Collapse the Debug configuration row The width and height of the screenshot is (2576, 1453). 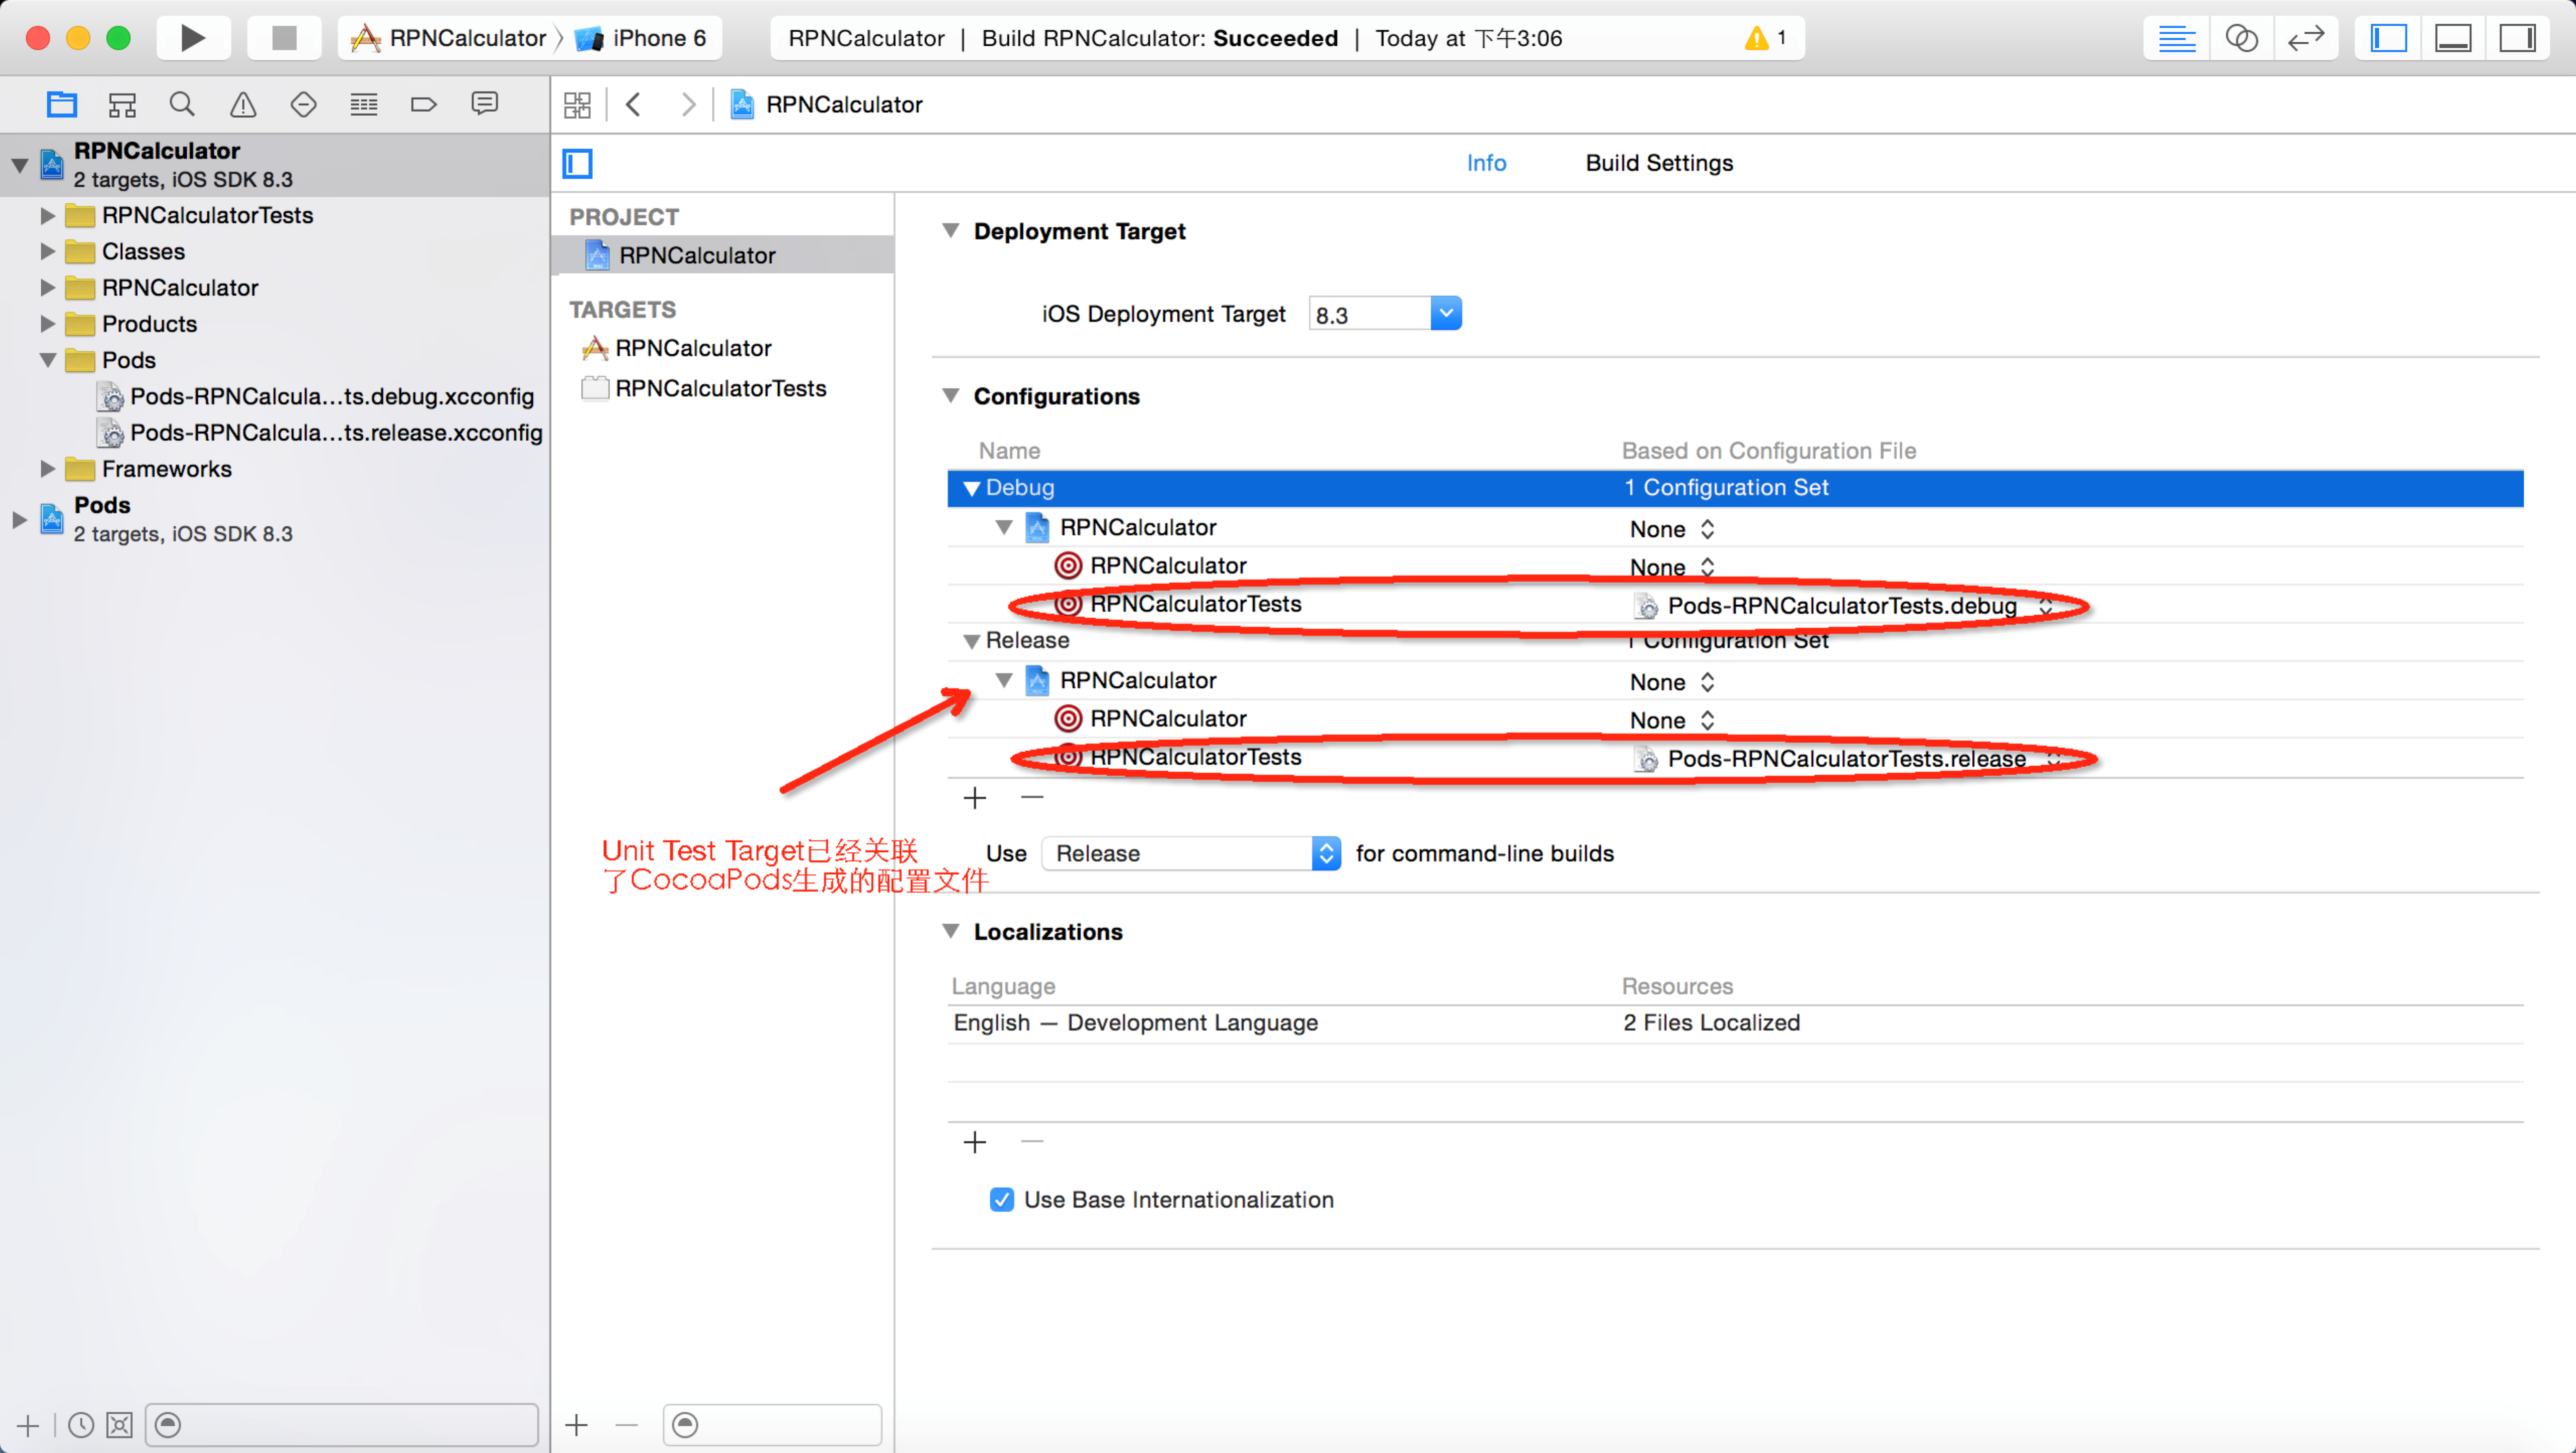[971, 488]
